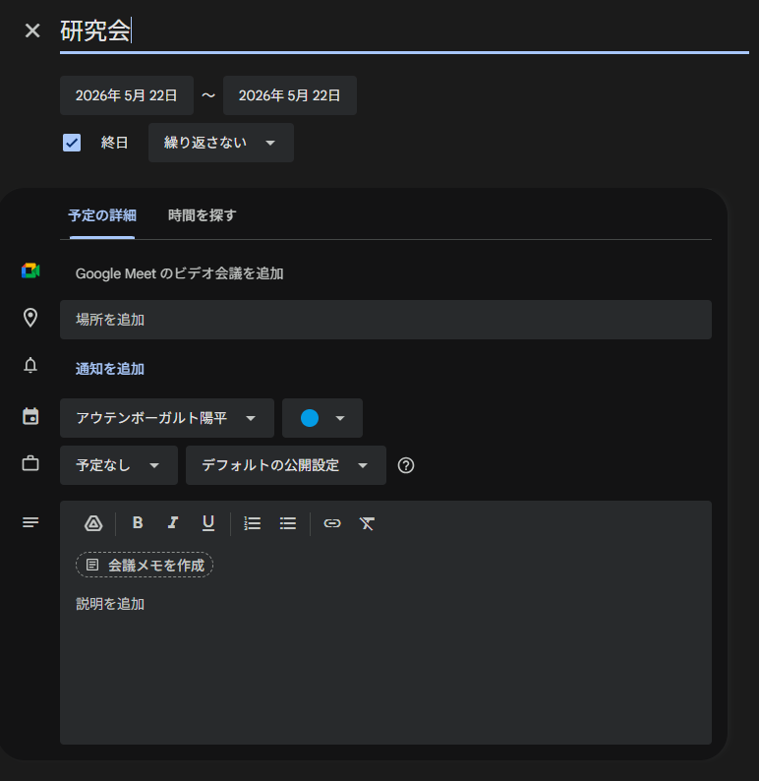Viewport: 759px width, 781px height.
Task: Apply underline formatting
Action: click(208, 523)
